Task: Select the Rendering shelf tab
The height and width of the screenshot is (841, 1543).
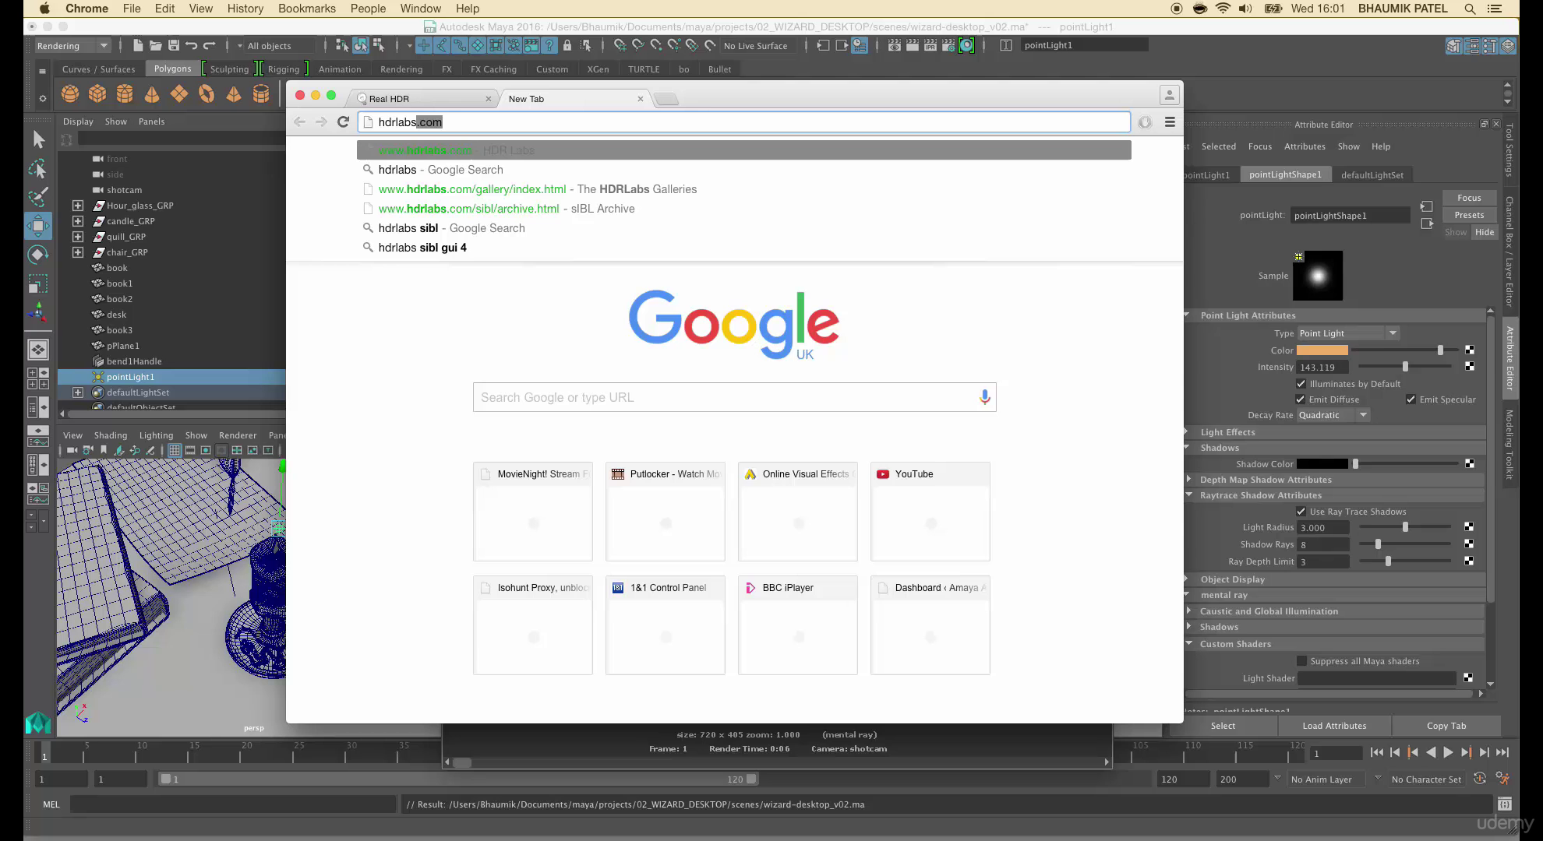Action: point(401,69)
